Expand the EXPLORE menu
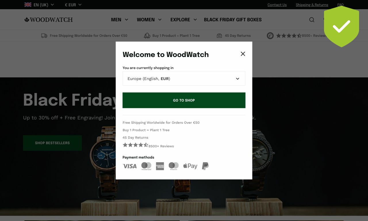Screen dimensions: 368x221 click(184, 20)
